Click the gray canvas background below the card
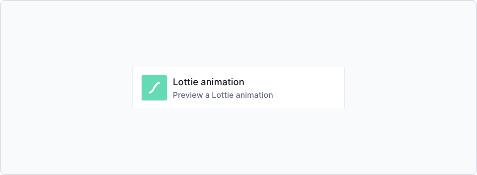Screen dimensions: 477x175 pyautogui.click(x=238, y=141)
